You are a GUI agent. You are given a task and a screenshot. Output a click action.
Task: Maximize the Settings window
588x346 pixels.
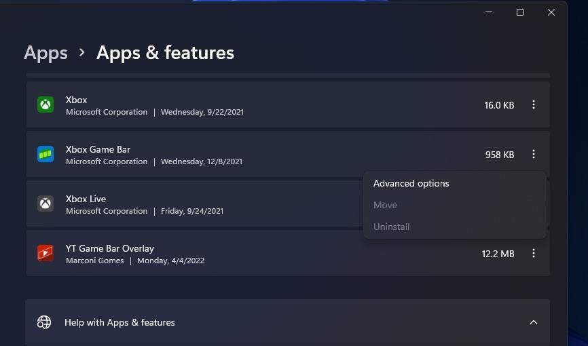tap(520, 12)
